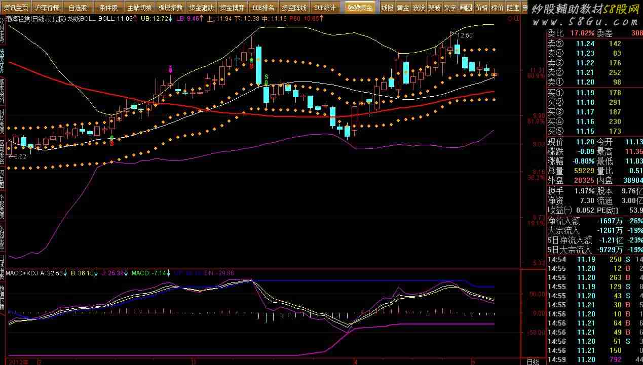This screenshot has width=643, height=365.
Task: Select the 12.50 high price label
Action: pos(464,35)
